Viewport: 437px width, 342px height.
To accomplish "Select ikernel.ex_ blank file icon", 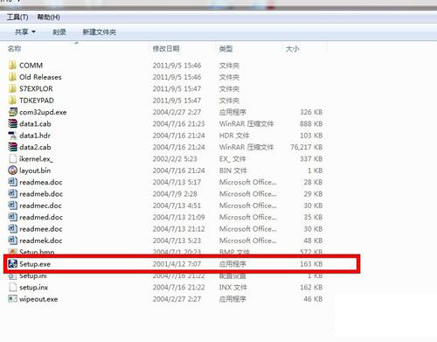I will click(13, 158).
